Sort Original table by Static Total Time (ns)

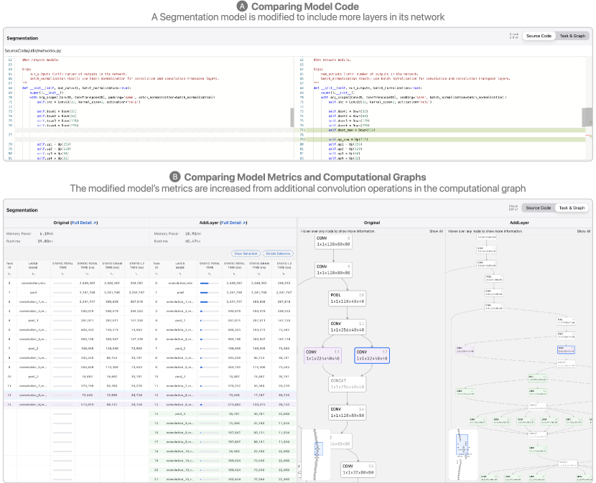(87, 273)
